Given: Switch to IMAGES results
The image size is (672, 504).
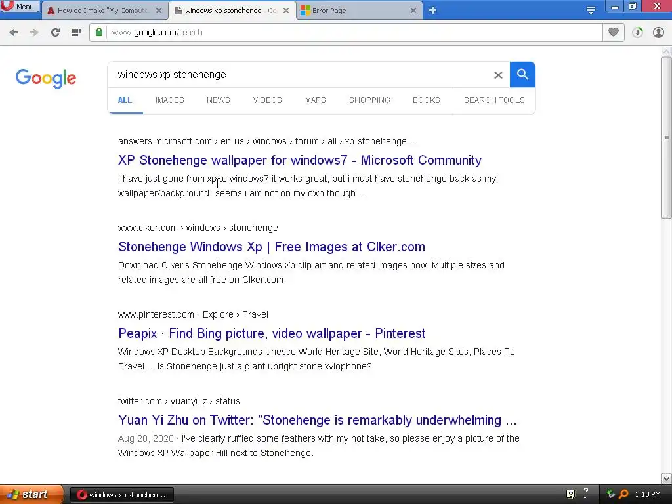Looking at the screenshot, I should pyautogui.click(x=170, y=100).
